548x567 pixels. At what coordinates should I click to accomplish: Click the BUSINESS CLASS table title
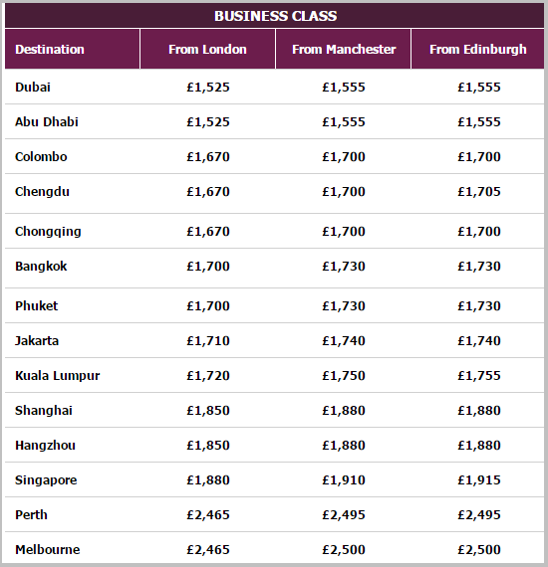point(275,16)
